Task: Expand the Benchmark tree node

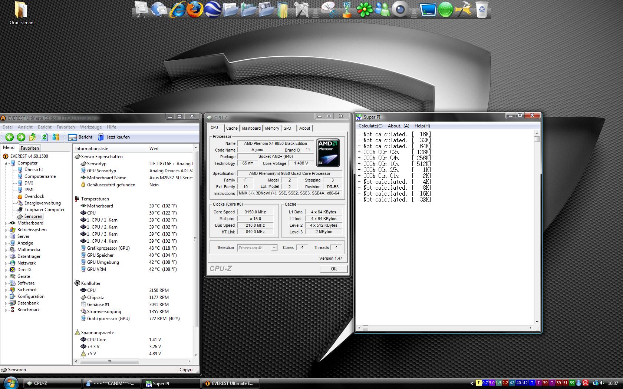Action: point(6,310)
